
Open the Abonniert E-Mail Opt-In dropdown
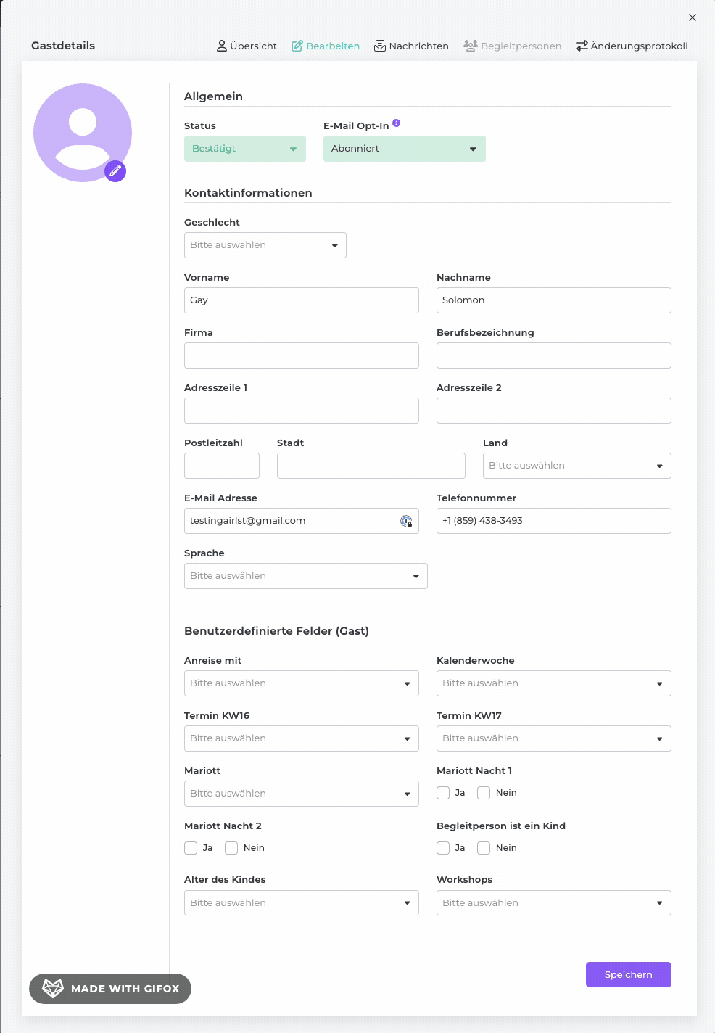pos(405,149)
